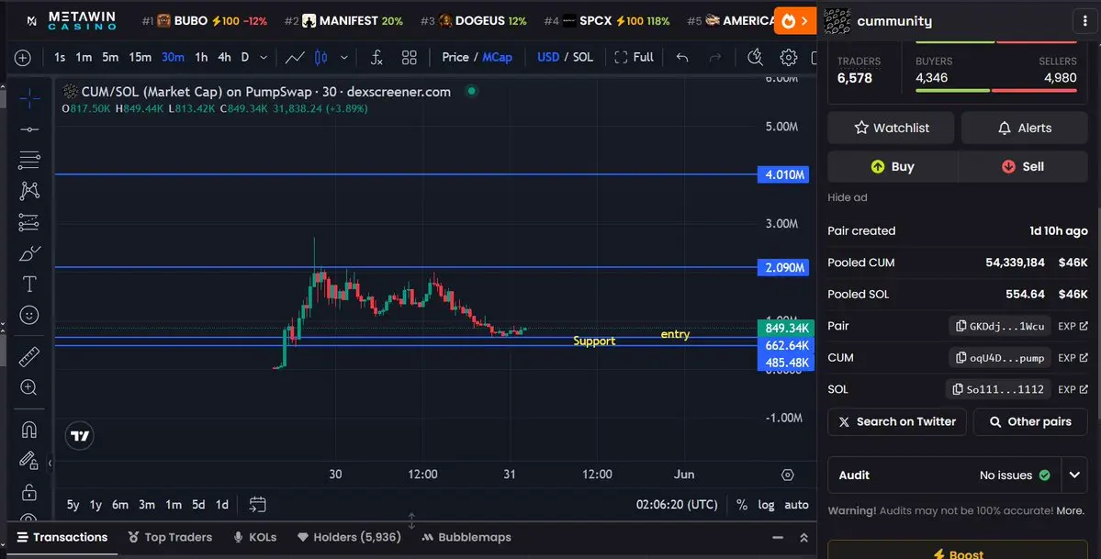Select the trend line drawing tool

(29, 130)
